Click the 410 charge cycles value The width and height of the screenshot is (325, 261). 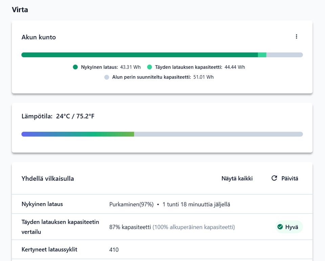pyautogui.click(x=114, y=250)
